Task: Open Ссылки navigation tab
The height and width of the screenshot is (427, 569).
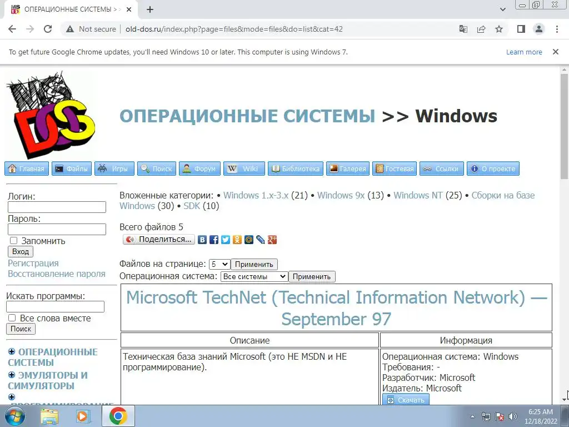Action: click(442, 168)
